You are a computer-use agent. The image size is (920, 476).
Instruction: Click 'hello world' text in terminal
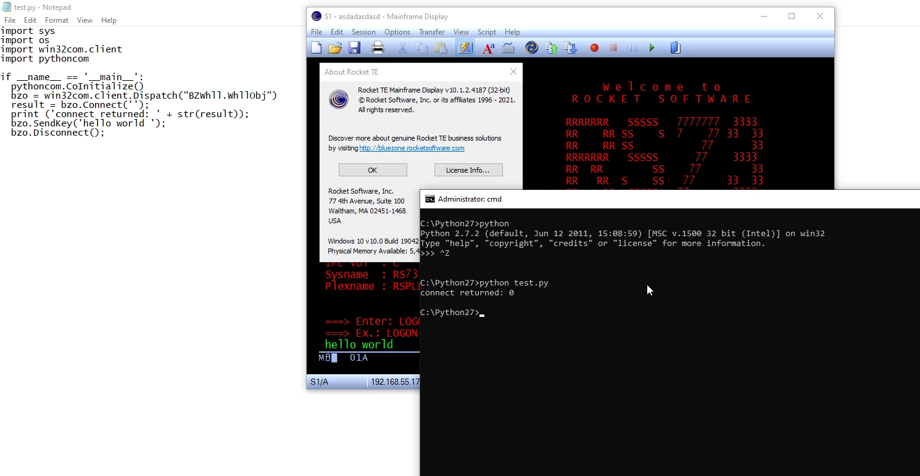click(x=359, y=345)
